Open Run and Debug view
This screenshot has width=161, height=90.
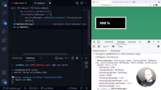pyautogui.click(x=4, y=31)
